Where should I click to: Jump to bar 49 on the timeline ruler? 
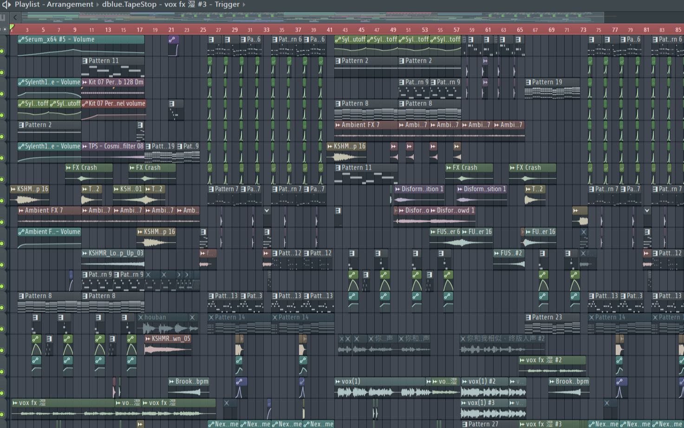[x=393, y=30]
